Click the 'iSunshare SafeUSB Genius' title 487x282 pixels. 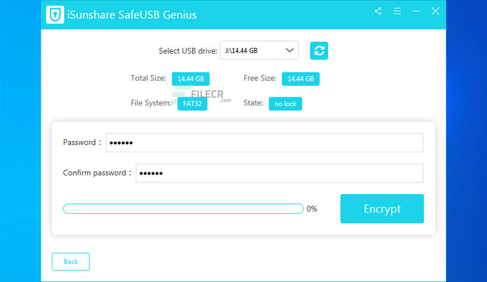point(132,15)
